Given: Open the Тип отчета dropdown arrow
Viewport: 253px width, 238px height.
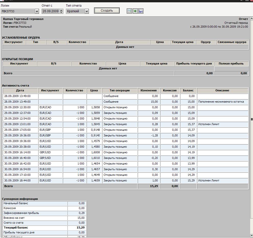Looking at the screenshot, I should click(x=87, y=11).
